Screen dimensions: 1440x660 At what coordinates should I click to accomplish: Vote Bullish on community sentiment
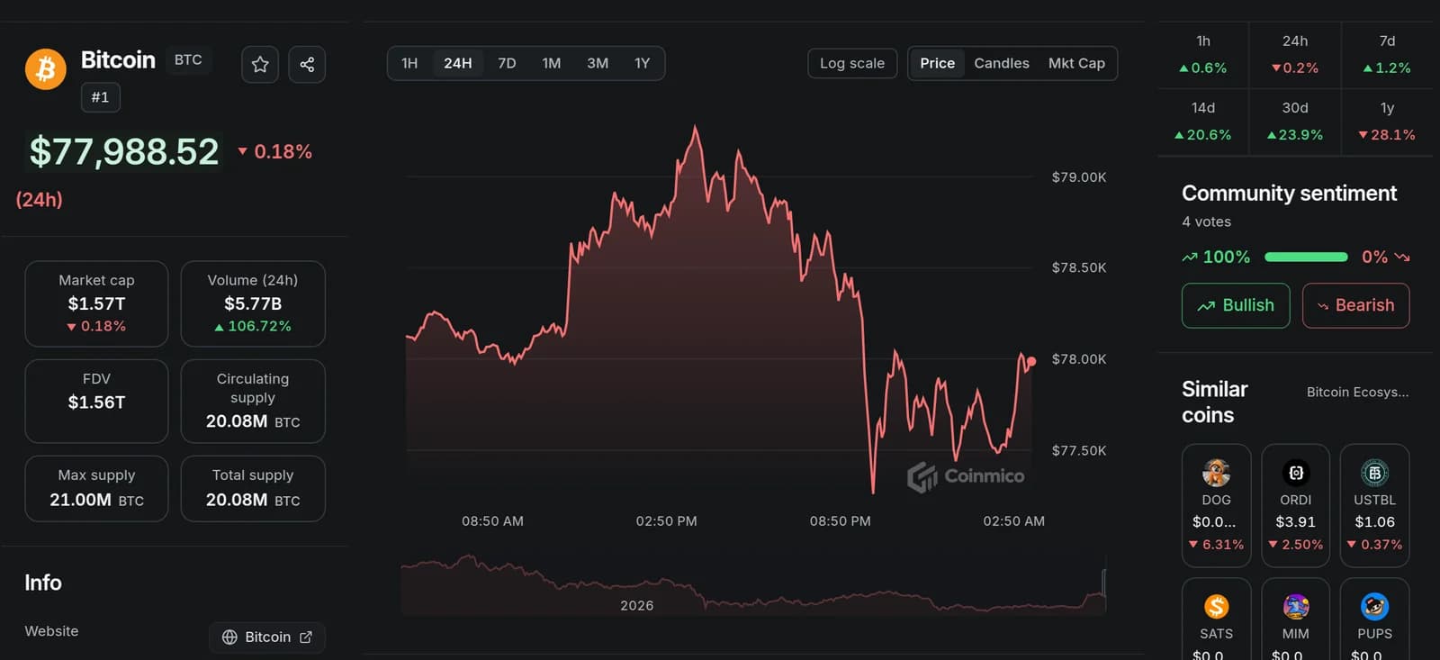1236,305
